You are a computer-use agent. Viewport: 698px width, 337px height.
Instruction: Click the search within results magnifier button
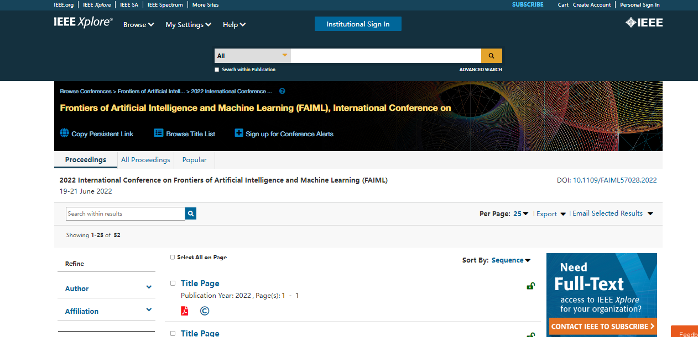click(191, 213)
